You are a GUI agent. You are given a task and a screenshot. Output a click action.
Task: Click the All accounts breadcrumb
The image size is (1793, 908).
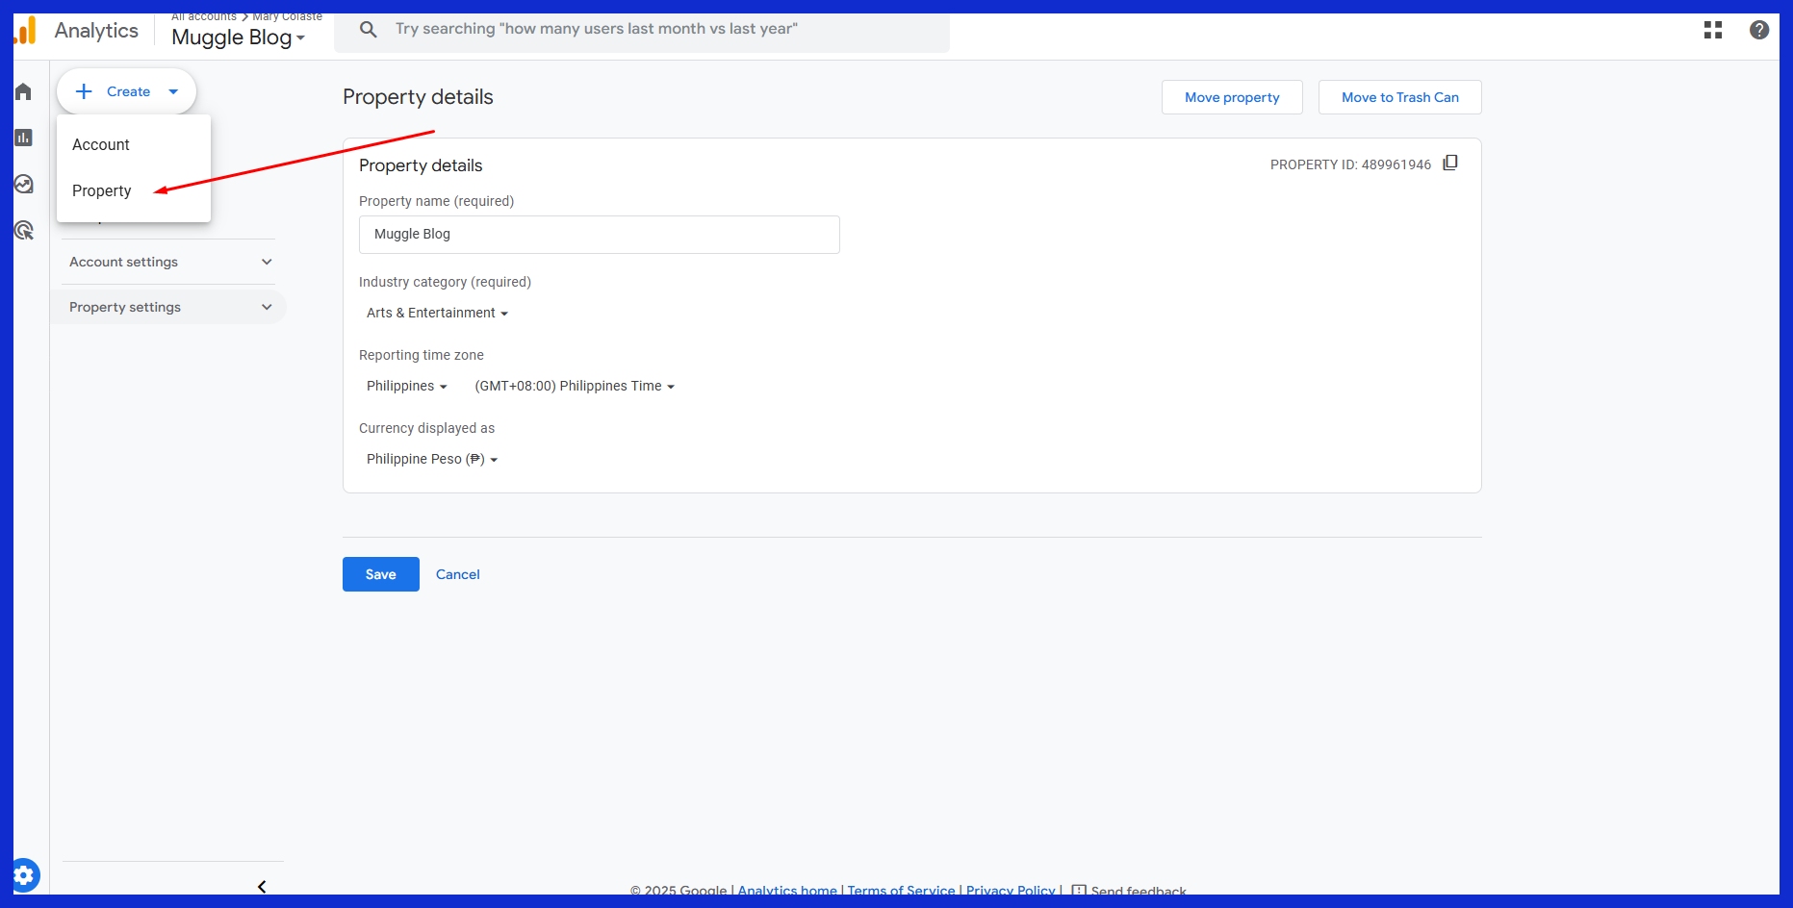(x=204, y=16)
